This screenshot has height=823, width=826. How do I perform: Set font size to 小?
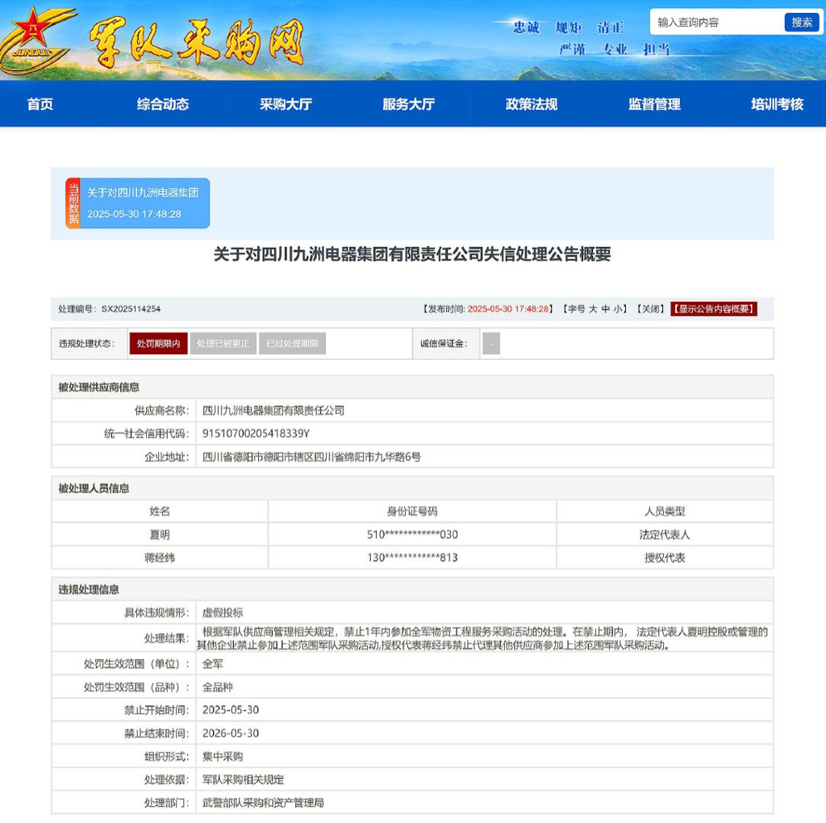pos(617,309)
